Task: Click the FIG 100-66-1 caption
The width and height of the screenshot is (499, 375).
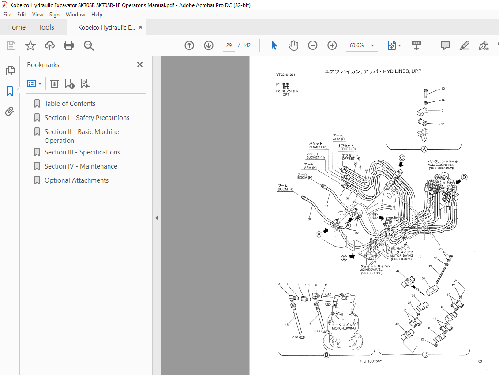Action: (371, 361)
